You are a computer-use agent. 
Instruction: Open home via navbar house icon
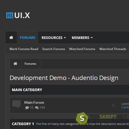pos(11,38)
